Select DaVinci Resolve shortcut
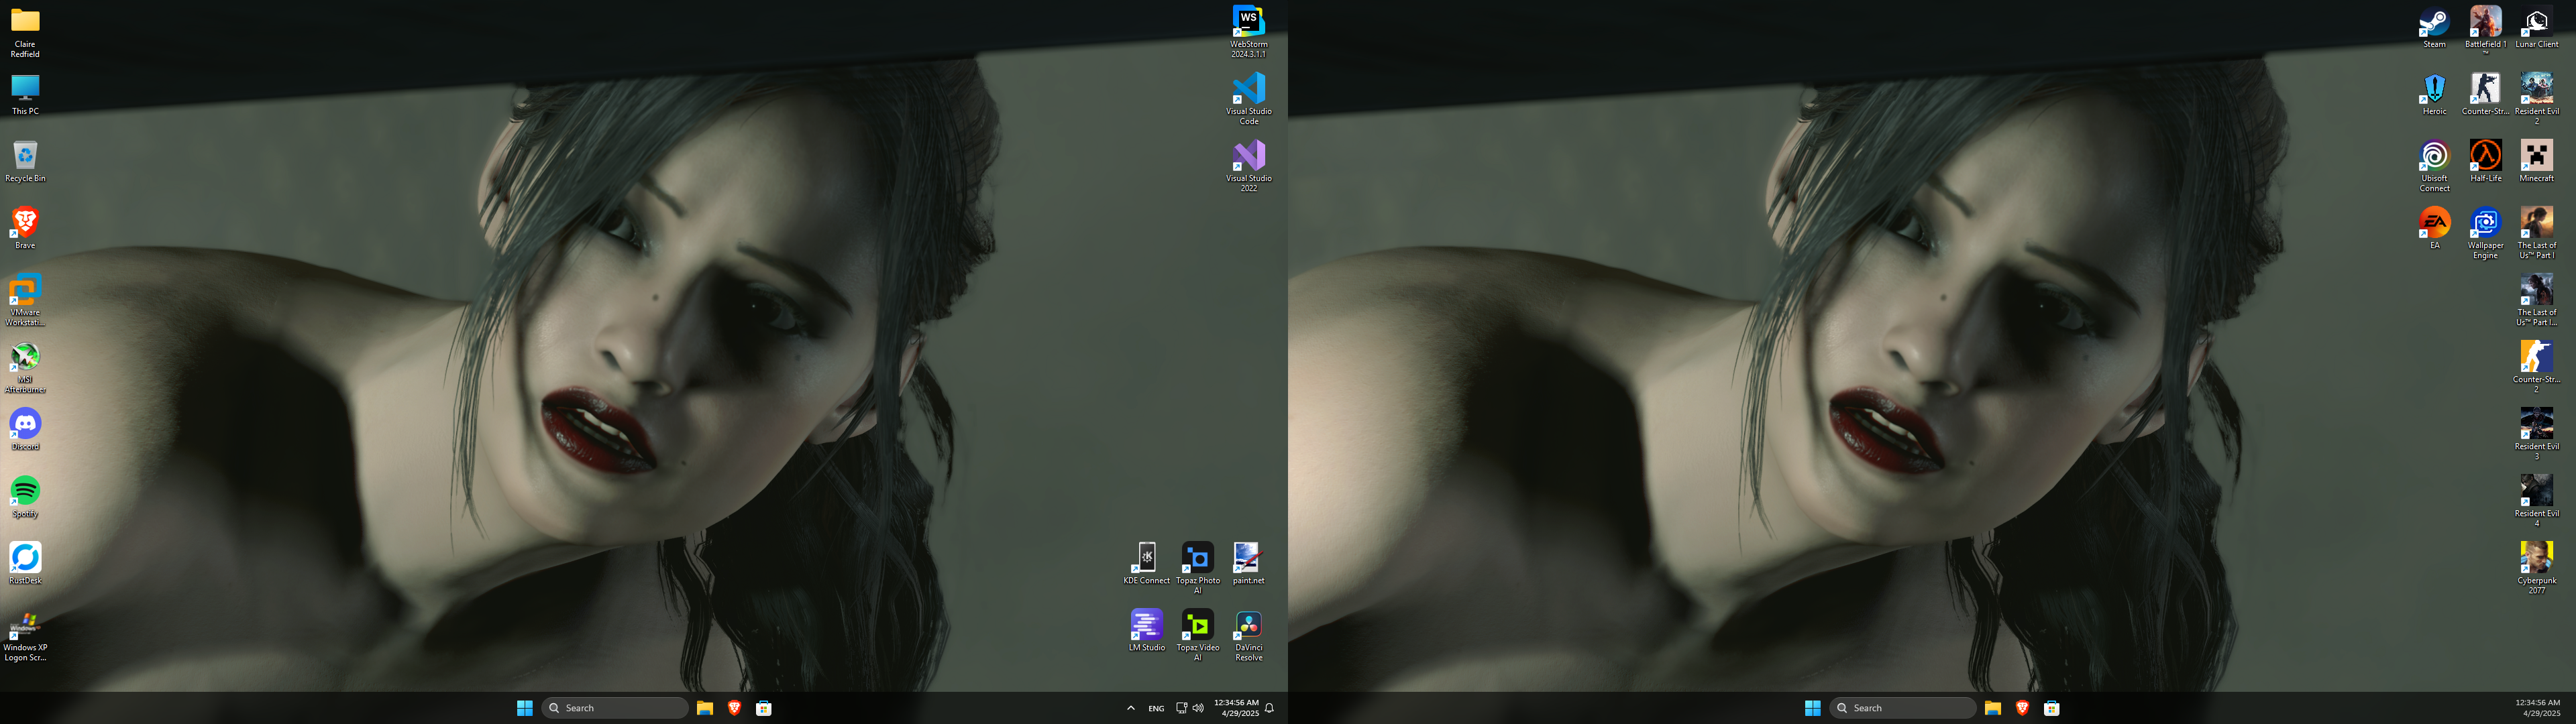Image resolution: width=2576 pixels, height=724 pixels. point(1248,635)
